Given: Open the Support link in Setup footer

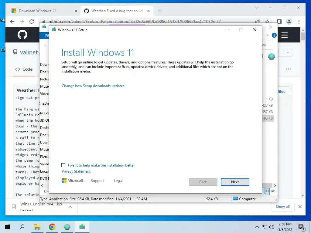Looking at the screenshot, I should pyautogui.click(x=97, y=181).
